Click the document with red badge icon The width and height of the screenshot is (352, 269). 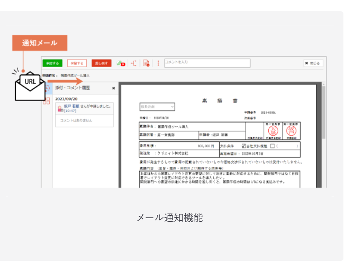[146, 64]
